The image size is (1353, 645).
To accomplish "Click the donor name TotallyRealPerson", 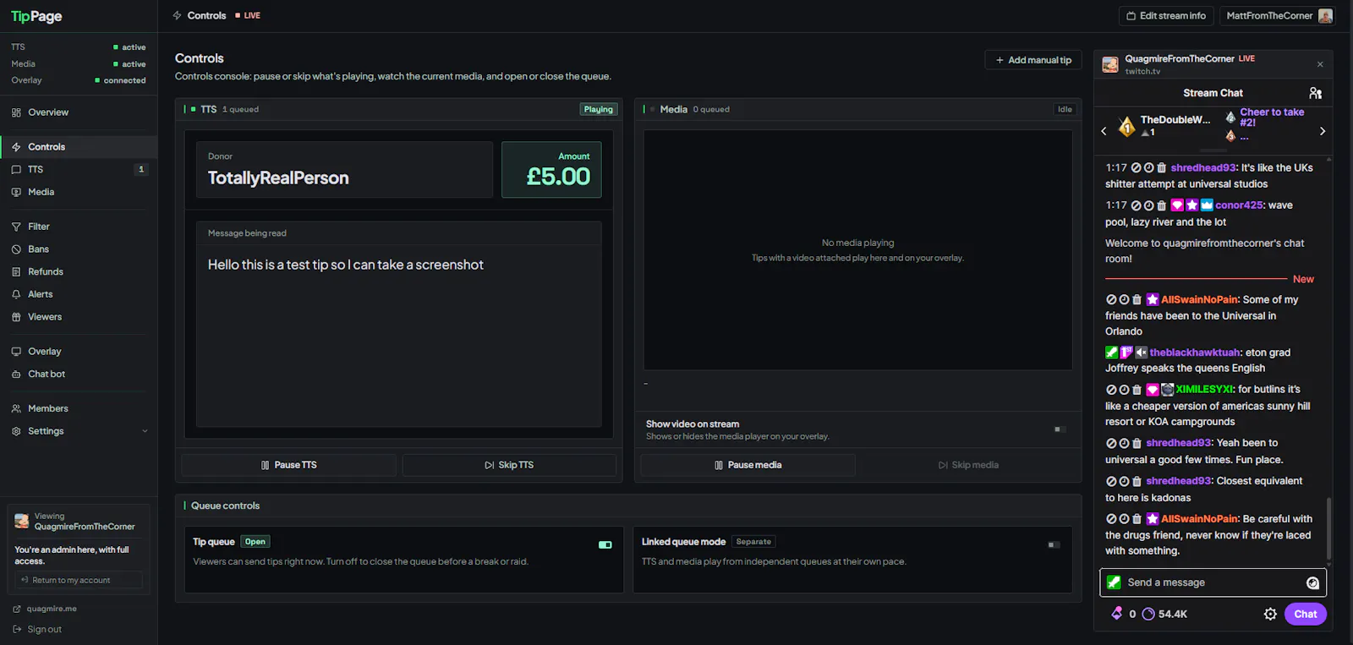I will coord(278,178).
